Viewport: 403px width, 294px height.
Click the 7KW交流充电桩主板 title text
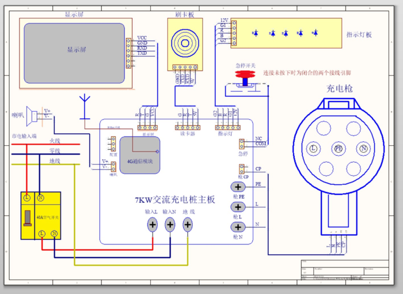click(x=174, y=200)
